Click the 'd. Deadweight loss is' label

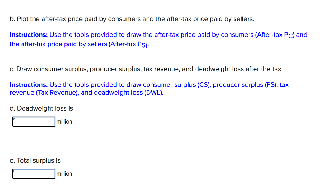click(42, 108)
